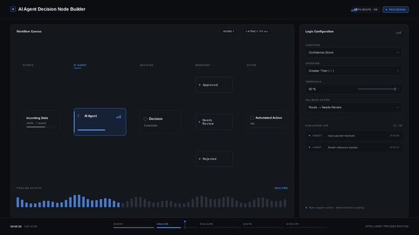This screenshot has height=235, width=419.
Task: Open the Confidence Score condition dropdown
Action: coord(354,52)
